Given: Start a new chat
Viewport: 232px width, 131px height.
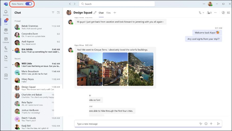Looking at the screenshot, I should coord(58,13).
